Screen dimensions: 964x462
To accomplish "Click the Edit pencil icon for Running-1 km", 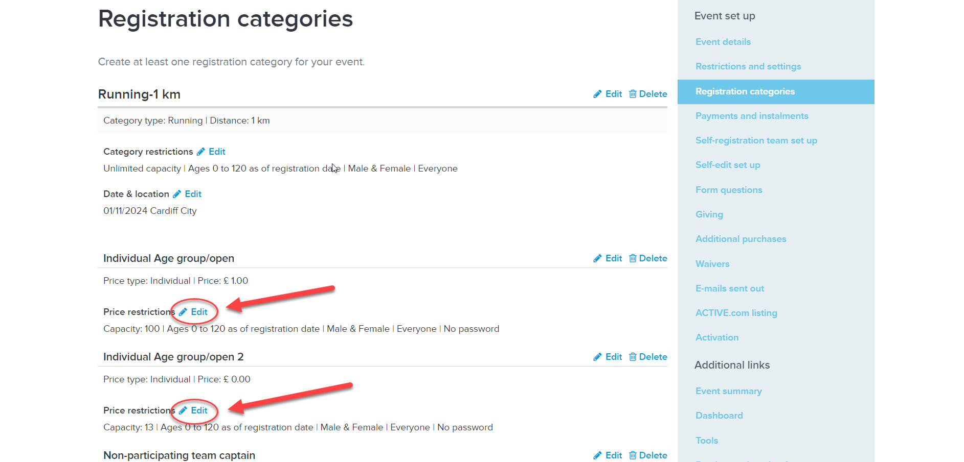I will point(597,94).
